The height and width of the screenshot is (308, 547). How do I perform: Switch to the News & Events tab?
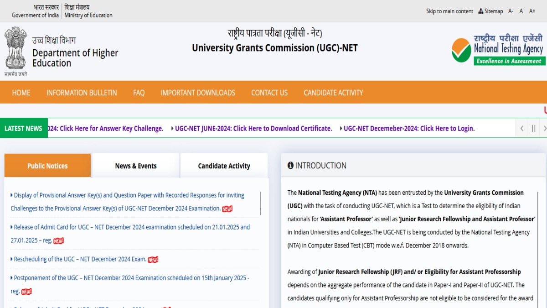136,166
